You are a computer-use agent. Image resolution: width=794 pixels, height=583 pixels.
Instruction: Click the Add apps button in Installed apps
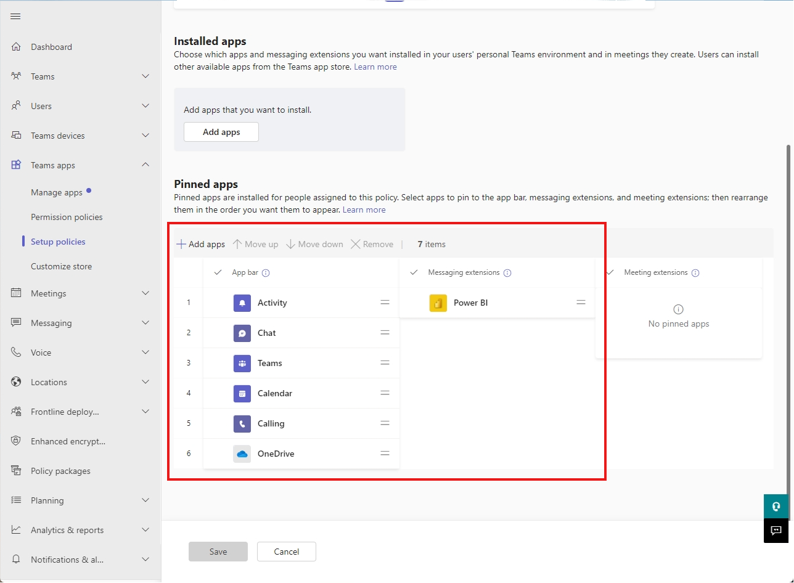click(221, 132)
